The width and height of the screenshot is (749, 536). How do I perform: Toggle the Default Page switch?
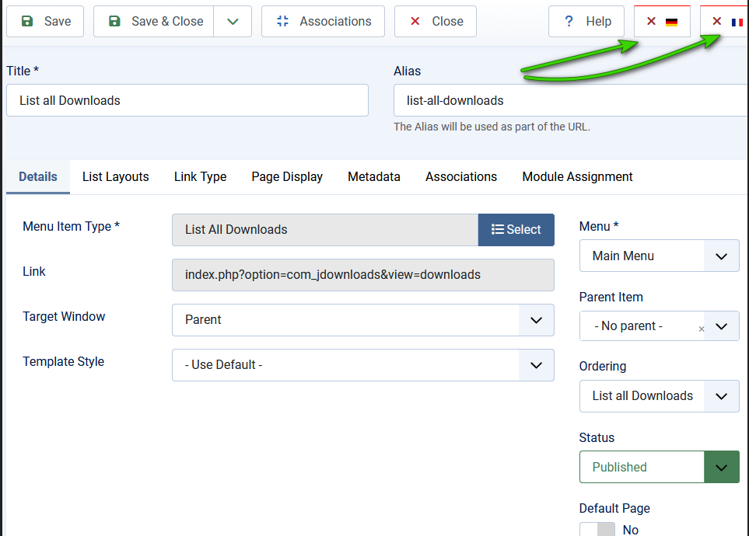tap(597, 530)
